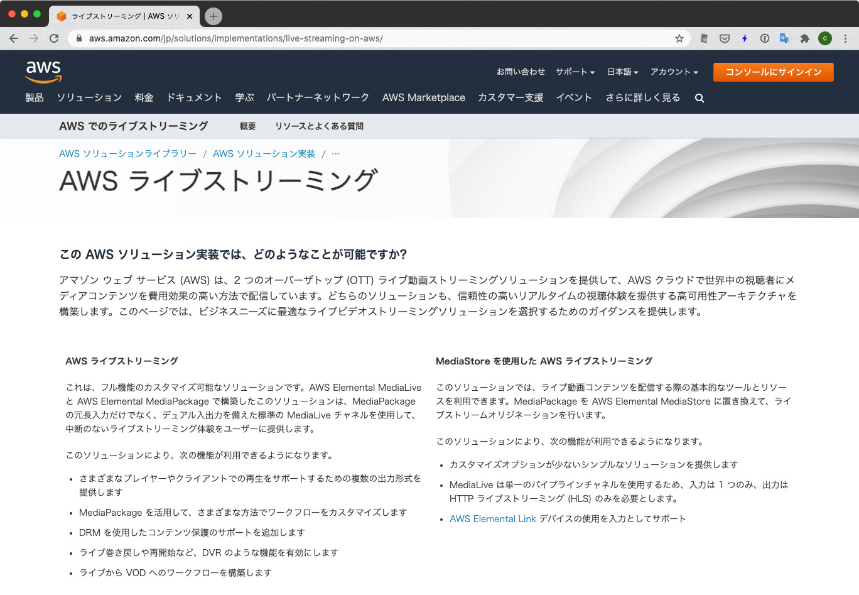This screenshot has height=595, width=859.
Task: Open Chrome three-dot menu
Action: point(846,38)
